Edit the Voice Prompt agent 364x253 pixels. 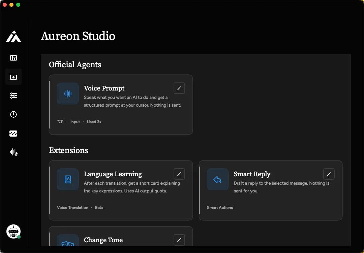tap(179, 88)
